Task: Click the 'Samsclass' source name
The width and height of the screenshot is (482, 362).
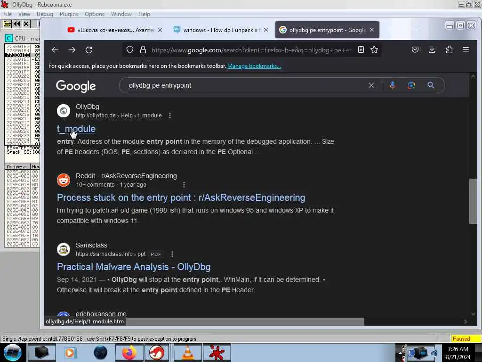Action: [x=91, y=245]
